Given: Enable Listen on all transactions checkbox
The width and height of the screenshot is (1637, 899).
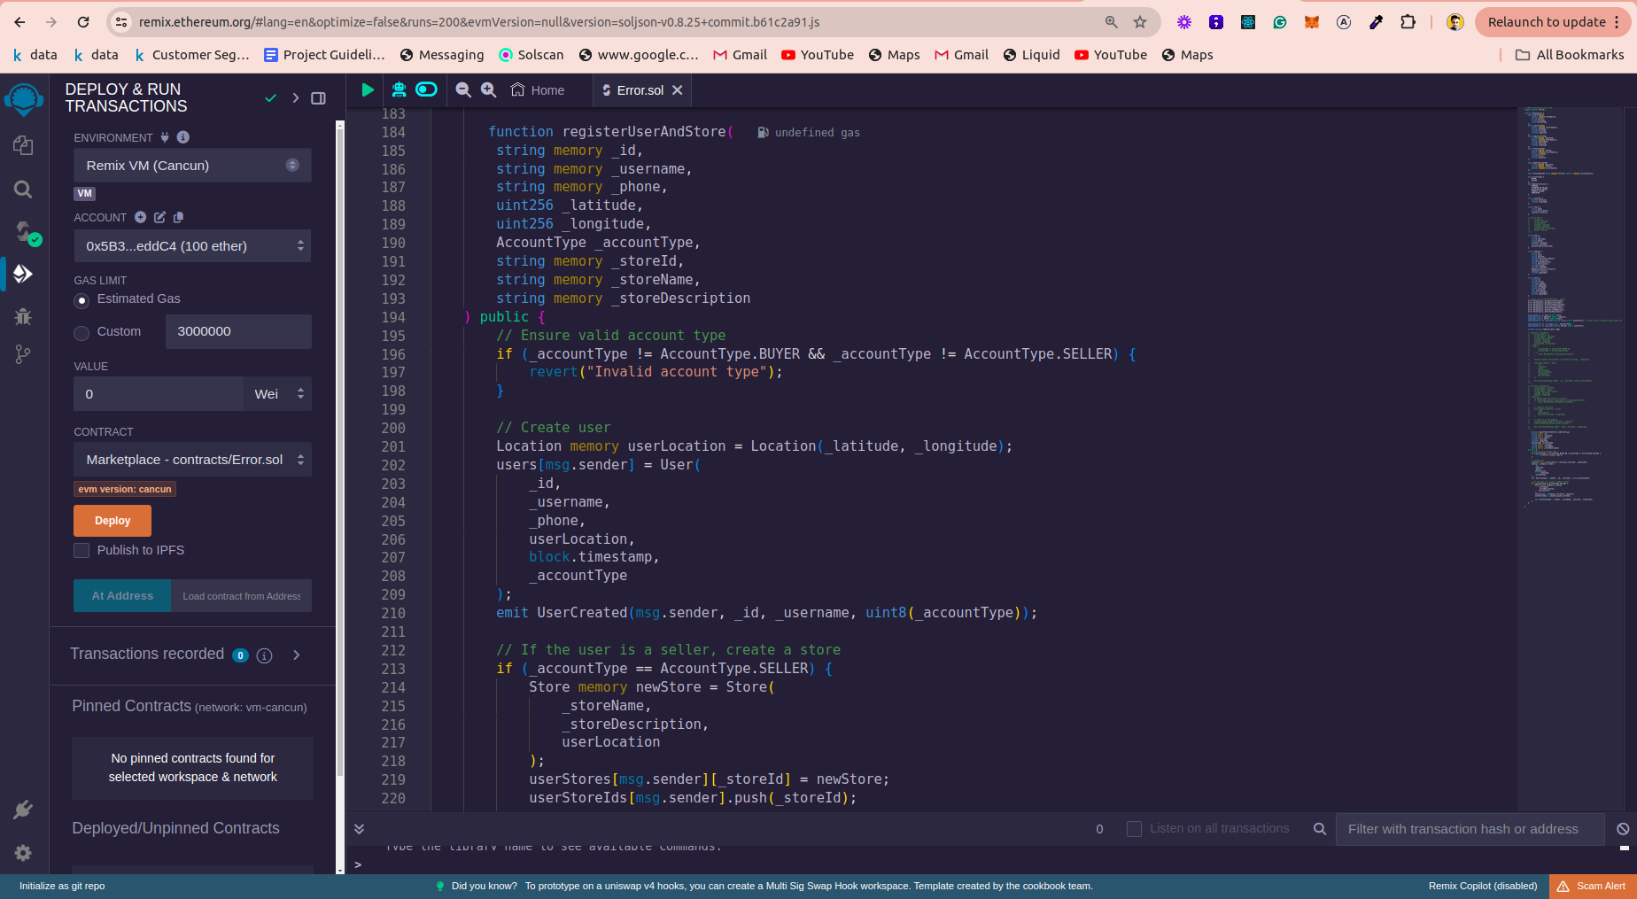Looking at the screenshot, I should (x=1134, y=829).
